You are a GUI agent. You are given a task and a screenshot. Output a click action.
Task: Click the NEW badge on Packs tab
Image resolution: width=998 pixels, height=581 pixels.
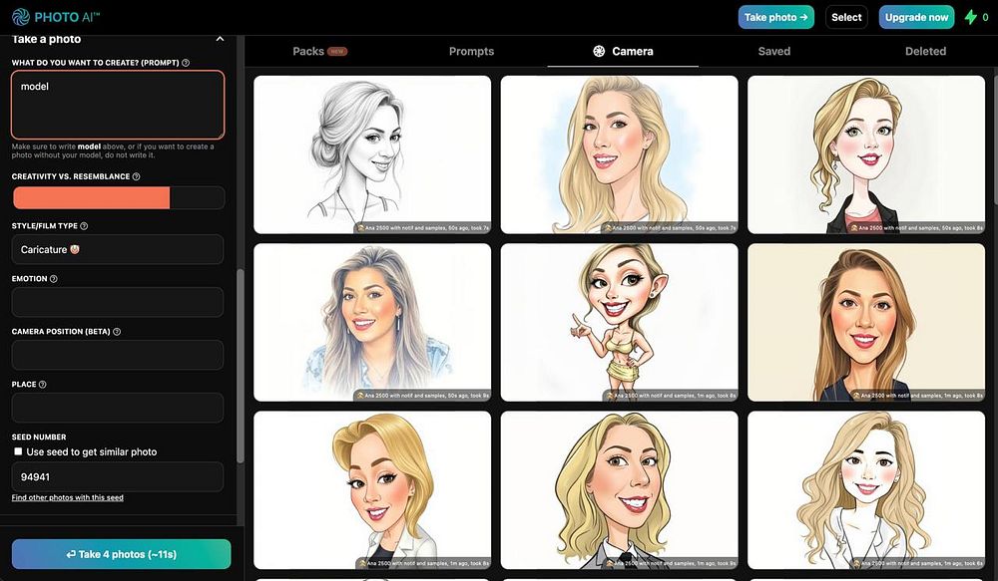click(x=337, y=52)
